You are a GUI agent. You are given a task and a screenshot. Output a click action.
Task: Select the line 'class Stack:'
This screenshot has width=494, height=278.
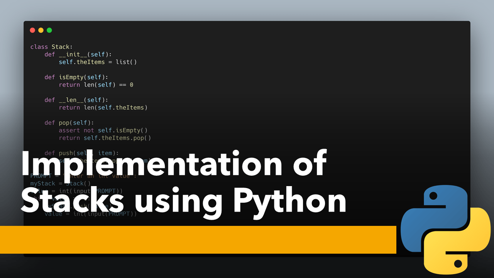pos(51,46)
